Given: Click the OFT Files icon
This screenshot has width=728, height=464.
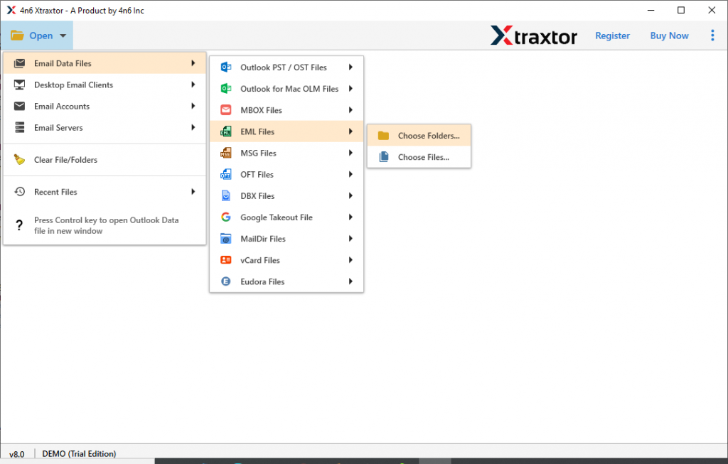Looking at the screenshot, I should click(x=227, y=174).
